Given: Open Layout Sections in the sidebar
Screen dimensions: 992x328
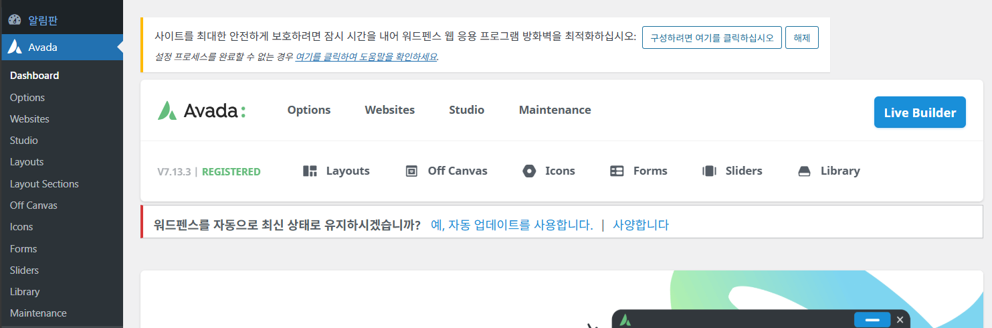Looking at the screenshot, I should (44, 183).
